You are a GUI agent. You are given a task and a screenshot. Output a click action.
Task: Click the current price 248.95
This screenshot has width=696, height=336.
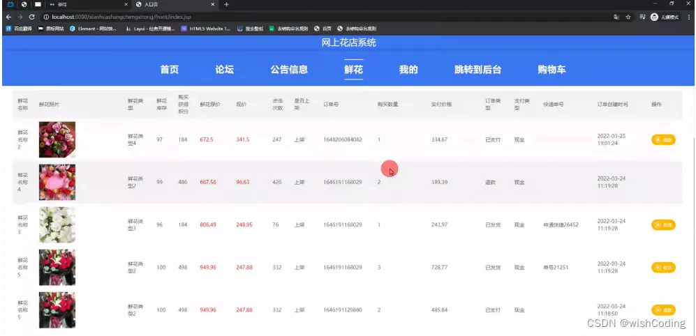(x=244, y=224)
